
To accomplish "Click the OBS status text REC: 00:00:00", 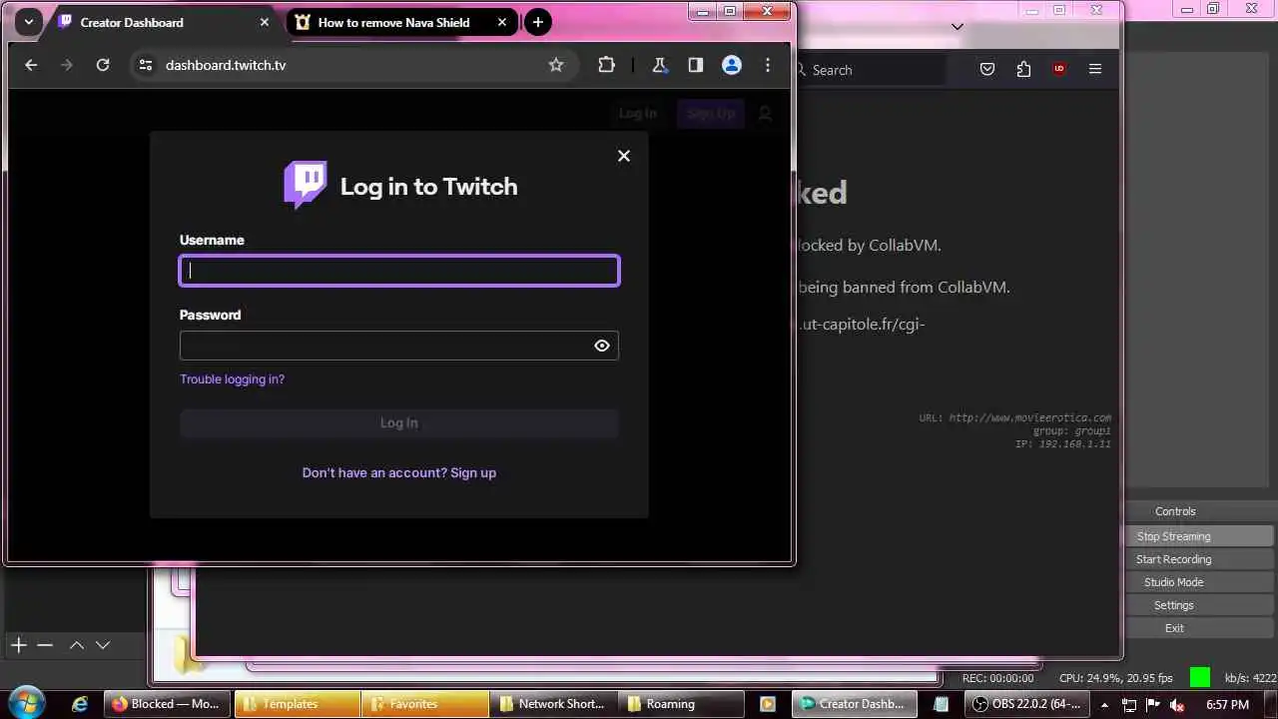I will [x=997, y=678].
